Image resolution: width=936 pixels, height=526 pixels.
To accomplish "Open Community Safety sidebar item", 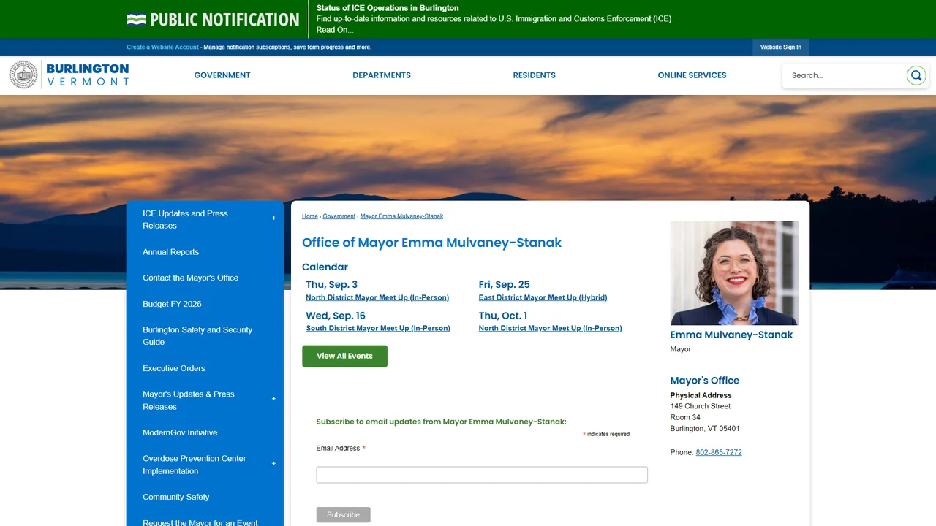I will click(205, 497).
